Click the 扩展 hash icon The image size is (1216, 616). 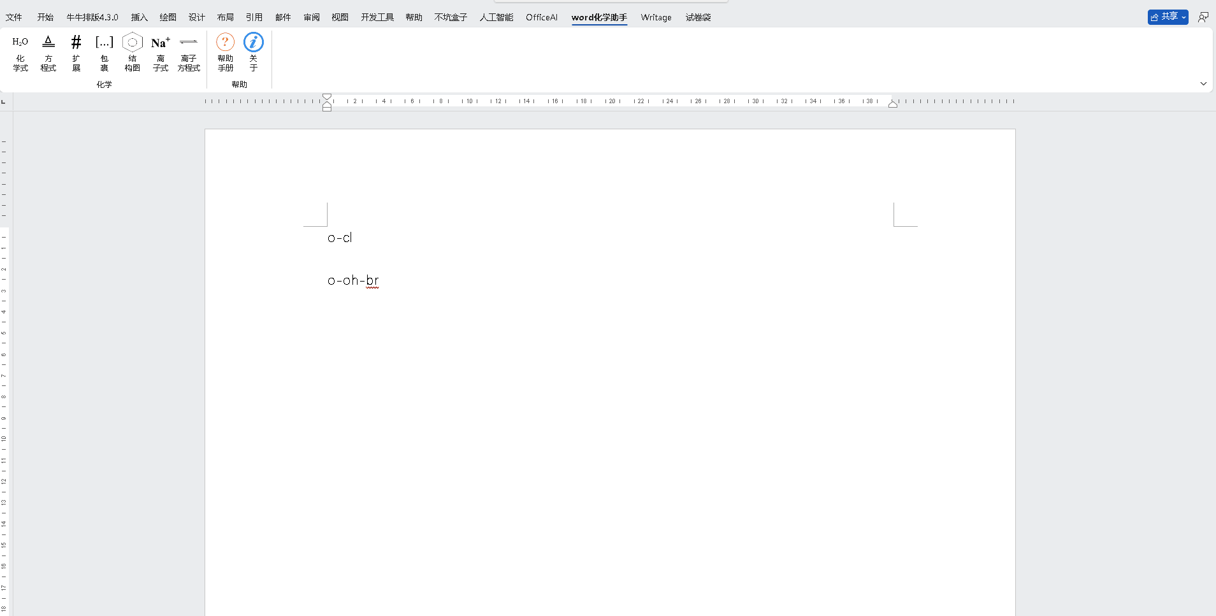(x=76, y=53)
